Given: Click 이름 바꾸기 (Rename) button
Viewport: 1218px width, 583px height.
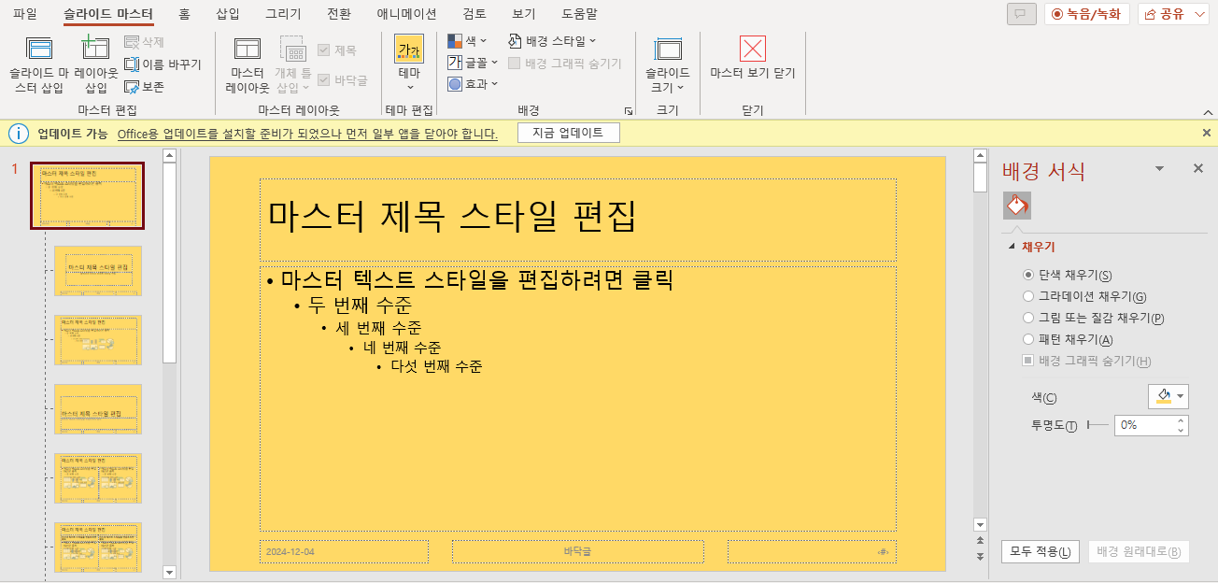Looking at the screenshot, I should [163, 64].
